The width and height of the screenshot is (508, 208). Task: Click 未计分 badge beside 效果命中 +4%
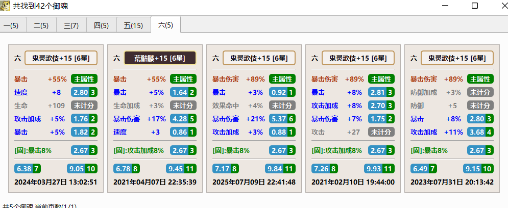[282, 106]
